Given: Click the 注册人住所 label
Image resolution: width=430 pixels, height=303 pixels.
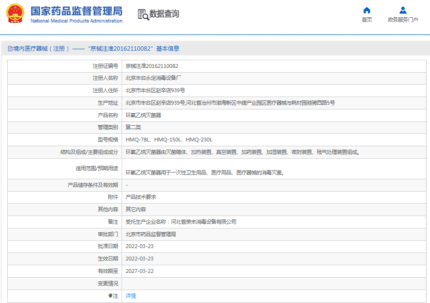Looking at the screenshot, I should [x=105, y=90].
